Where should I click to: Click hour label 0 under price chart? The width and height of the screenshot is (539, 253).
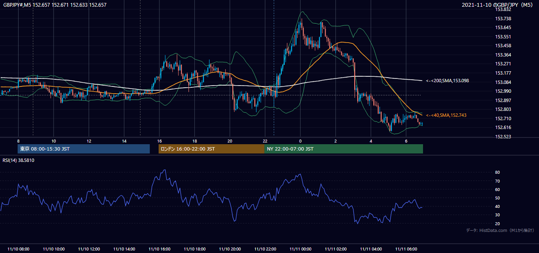click(300, 141)
